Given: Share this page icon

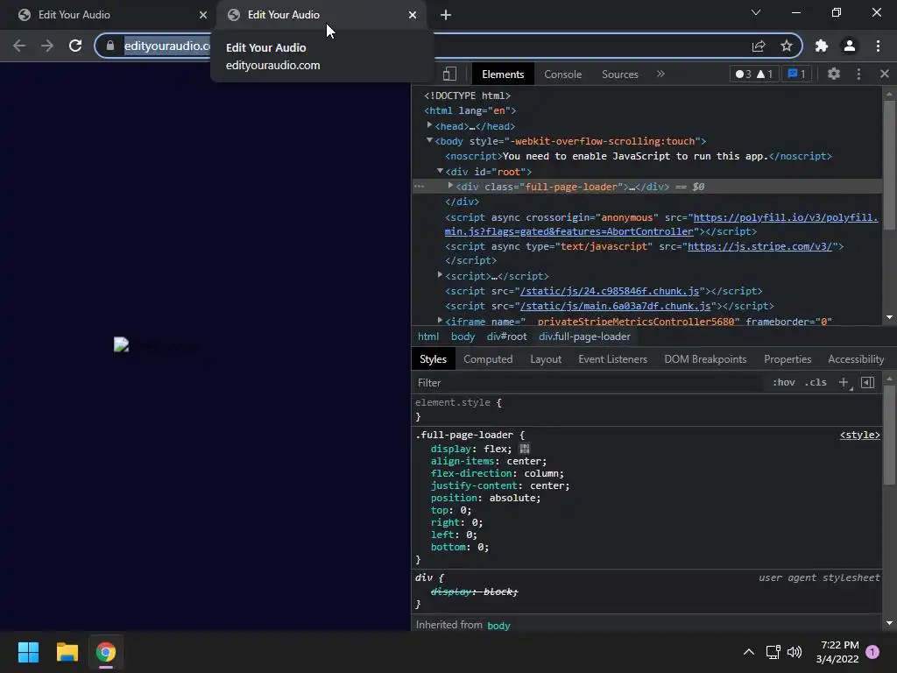Looking at the screenshot, I should tap(759, 46).
